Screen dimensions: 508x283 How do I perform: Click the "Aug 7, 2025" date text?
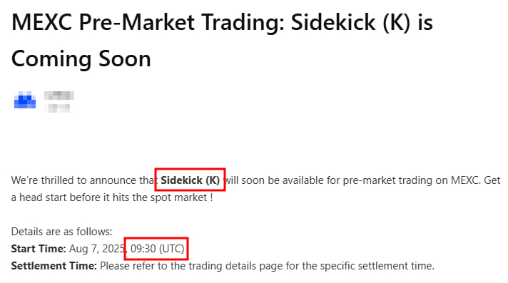(97, 249)
